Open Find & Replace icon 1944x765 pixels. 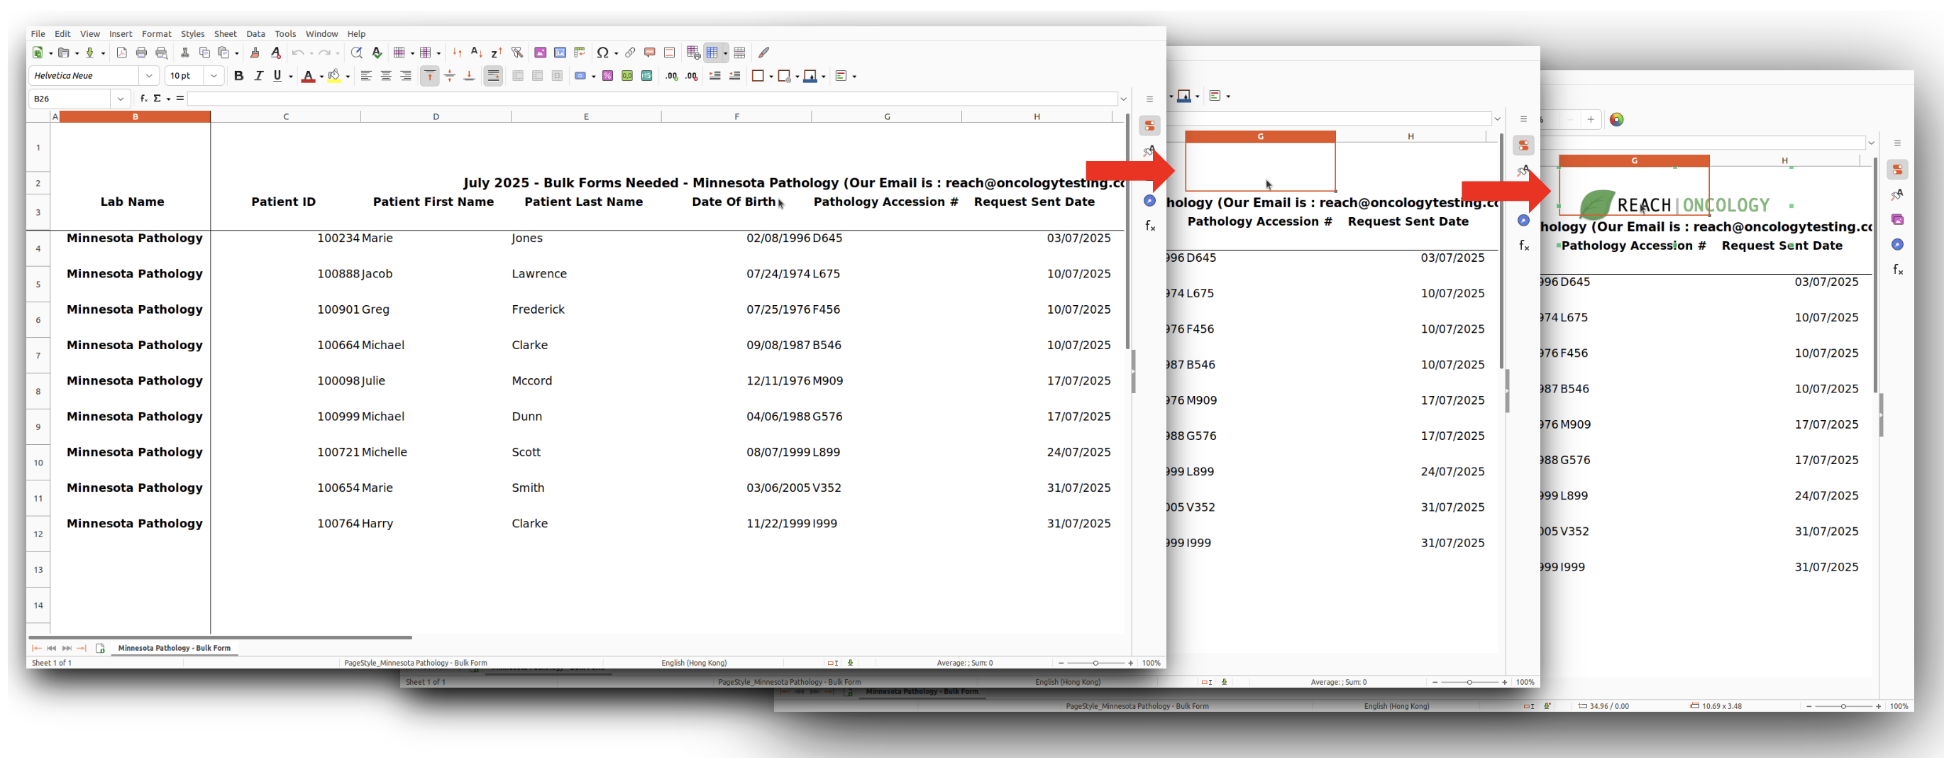(356, 53)
